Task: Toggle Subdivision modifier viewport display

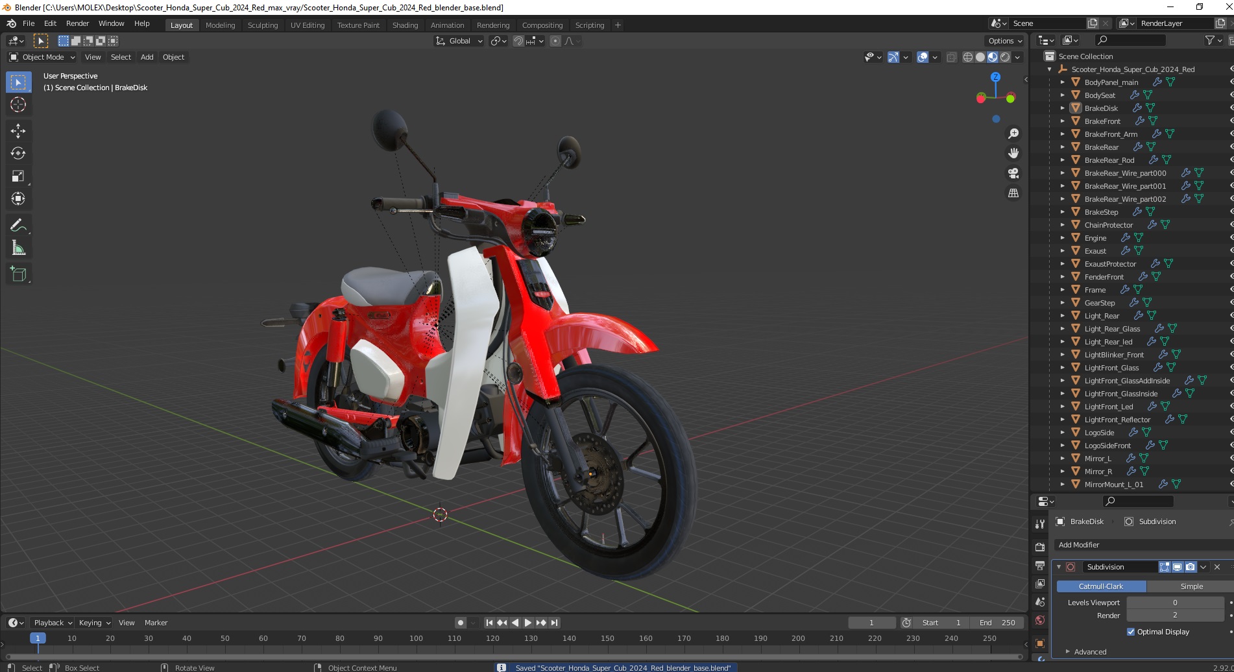Action: [1177, 567]
